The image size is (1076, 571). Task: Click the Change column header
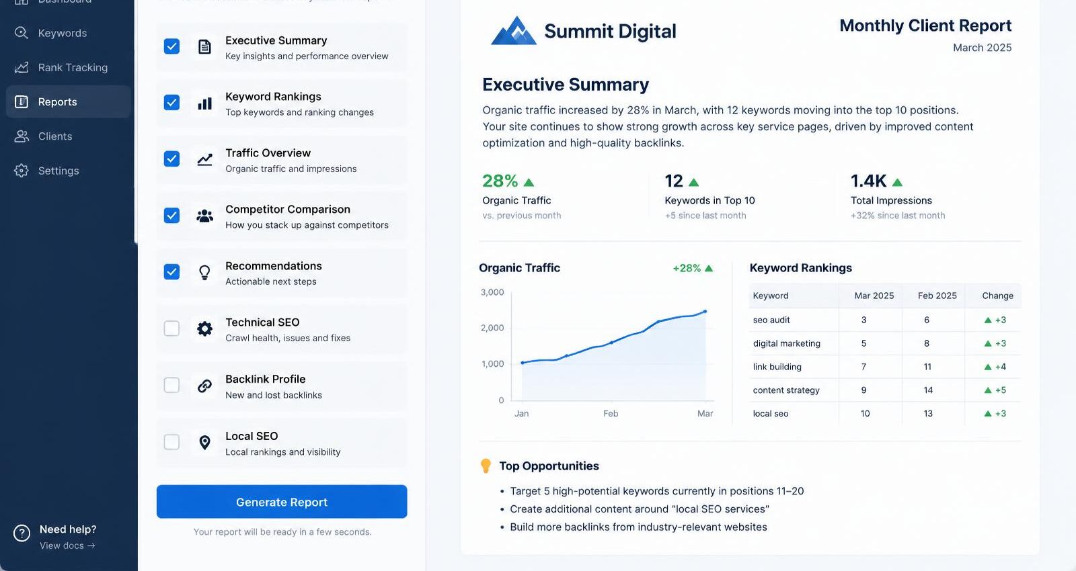click(x=997, y=296)
